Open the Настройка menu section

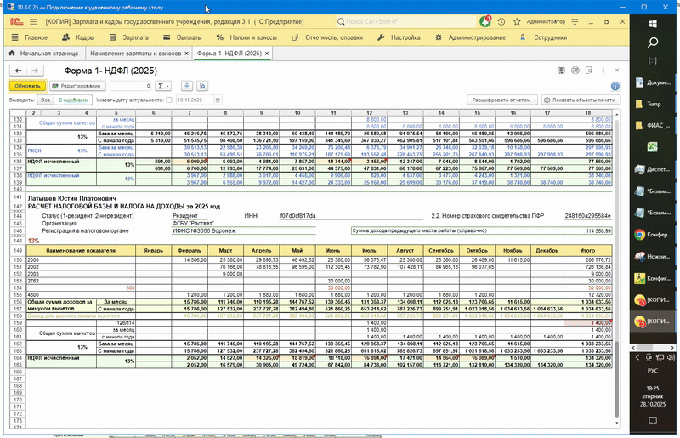(399, 37)
